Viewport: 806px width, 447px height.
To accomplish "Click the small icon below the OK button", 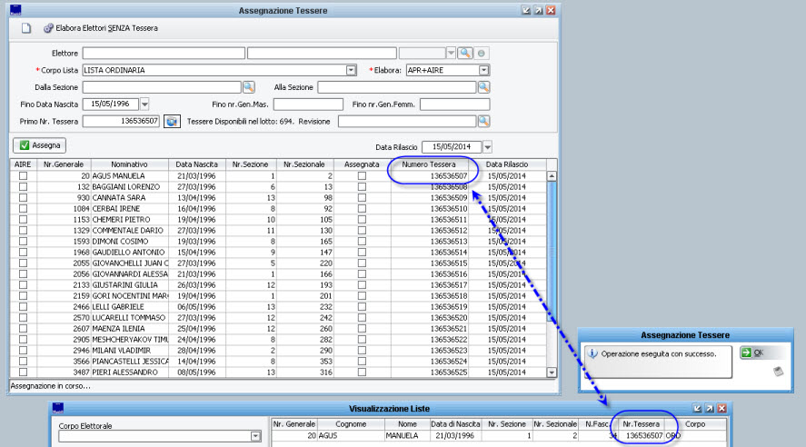I will click(x=778, y=371).
